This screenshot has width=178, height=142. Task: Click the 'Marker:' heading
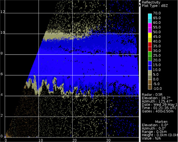click(162, 122)
